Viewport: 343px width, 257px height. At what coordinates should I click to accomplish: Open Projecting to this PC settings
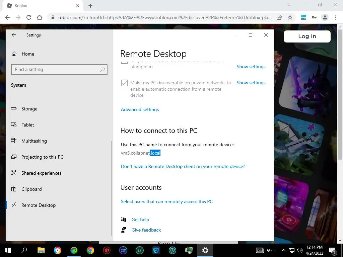42,157
